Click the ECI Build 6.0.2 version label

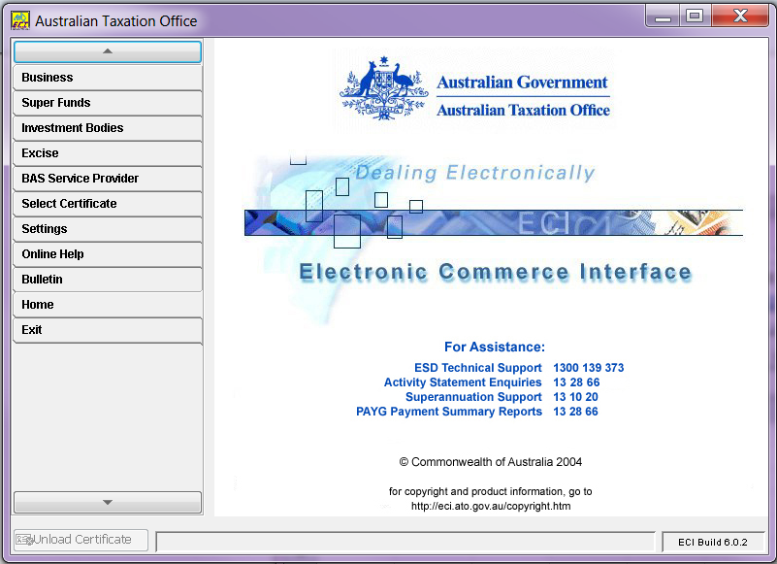tap(713, 543)
